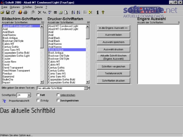Click the 'Tastaturansicht' button

113,73
